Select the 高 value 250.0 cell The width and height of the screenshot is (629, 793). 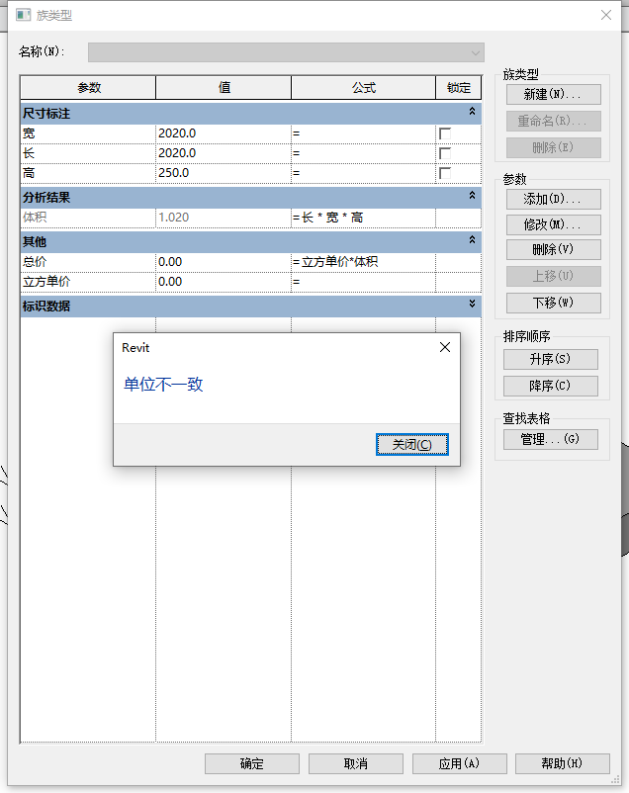(224, 173)
